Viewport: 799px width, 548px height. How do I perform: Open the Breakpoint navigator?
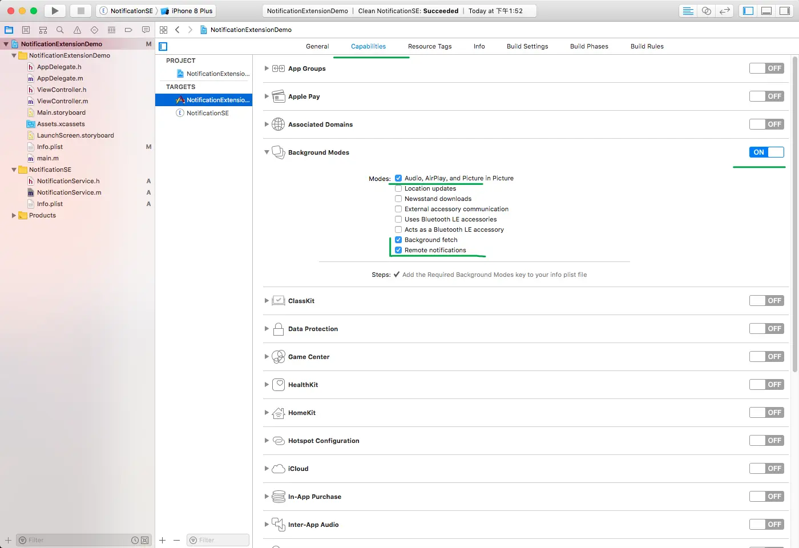(128, 30)
